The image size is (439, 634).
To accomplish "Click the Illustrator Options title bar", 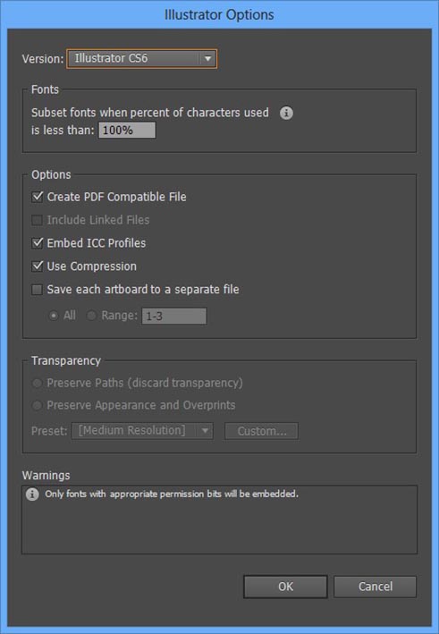I will coord(220,14).
